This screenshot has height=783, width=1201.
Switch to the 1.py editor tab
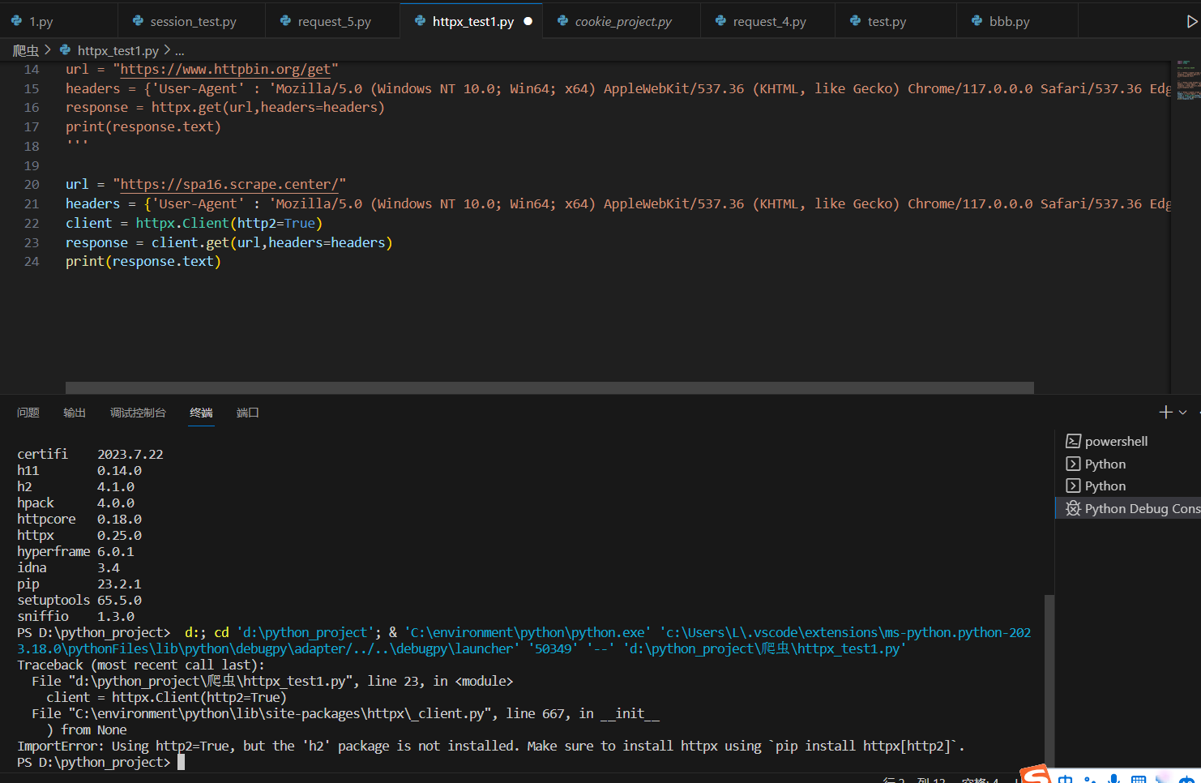click(58, 21)
